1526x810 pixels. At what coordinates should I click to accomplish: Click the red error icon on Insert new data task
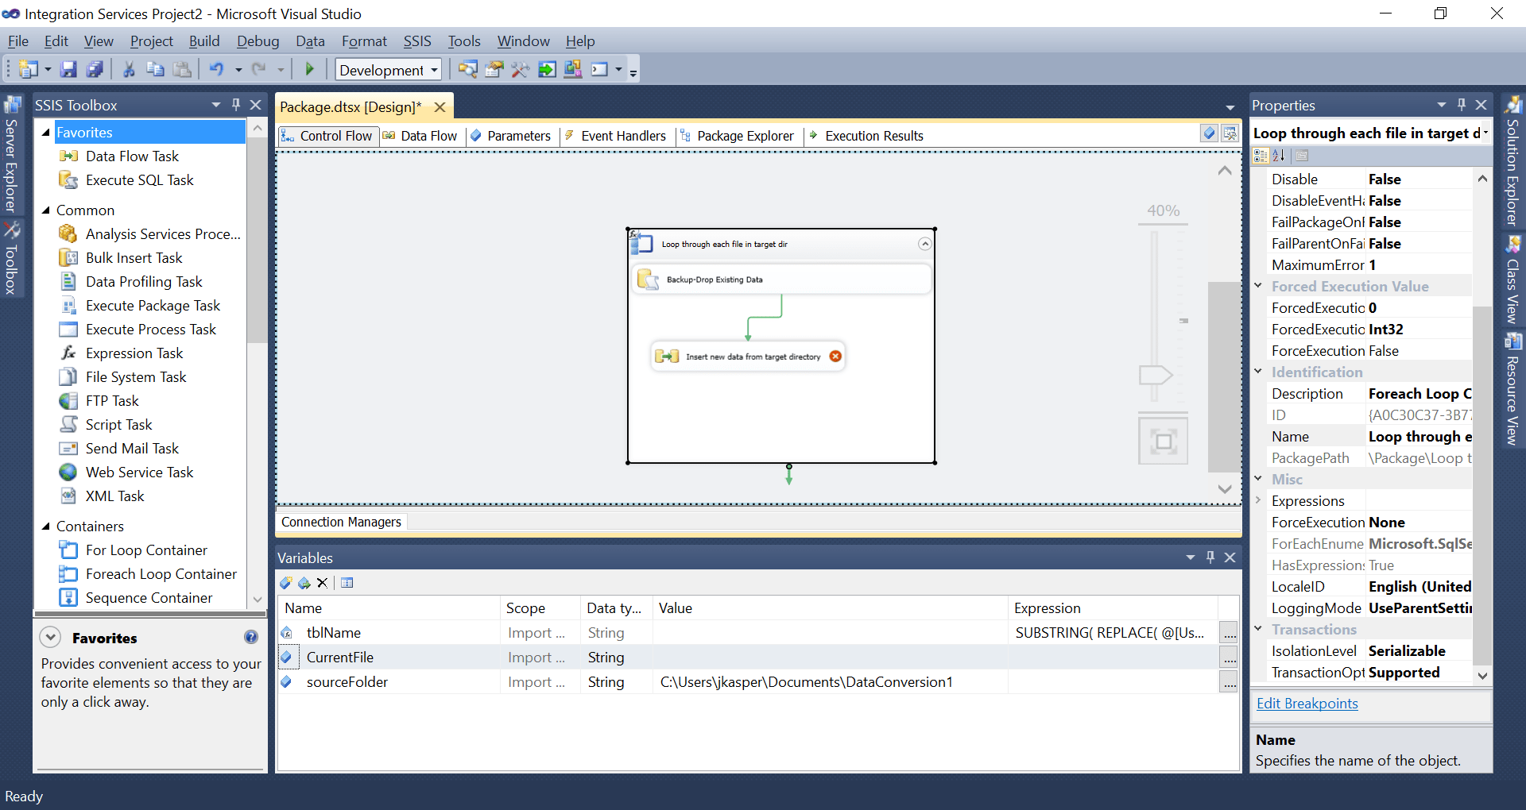(x=835, y=357)
